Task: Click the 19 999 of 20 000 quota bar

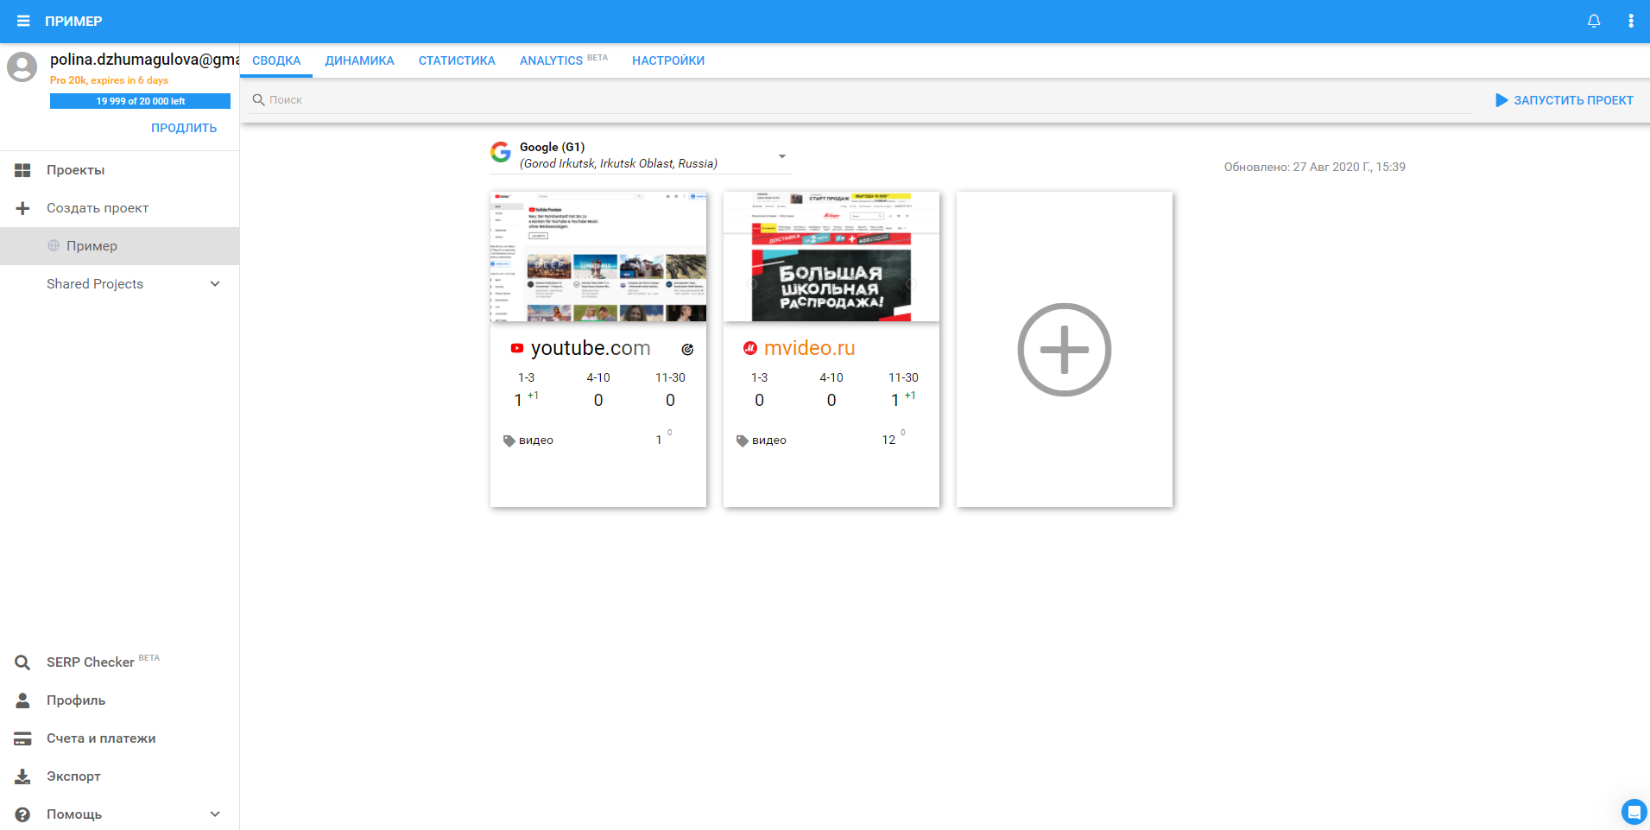Action: tap(140, 101)
